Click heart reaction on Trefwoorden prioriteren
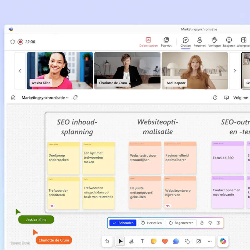This screenshot has width=250, height=250. 52,206
